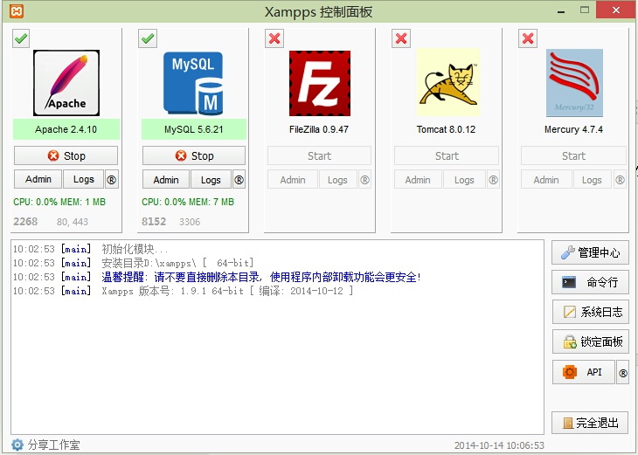
Task: Click the FileZilla Fz logo
Action: (320, 83)
